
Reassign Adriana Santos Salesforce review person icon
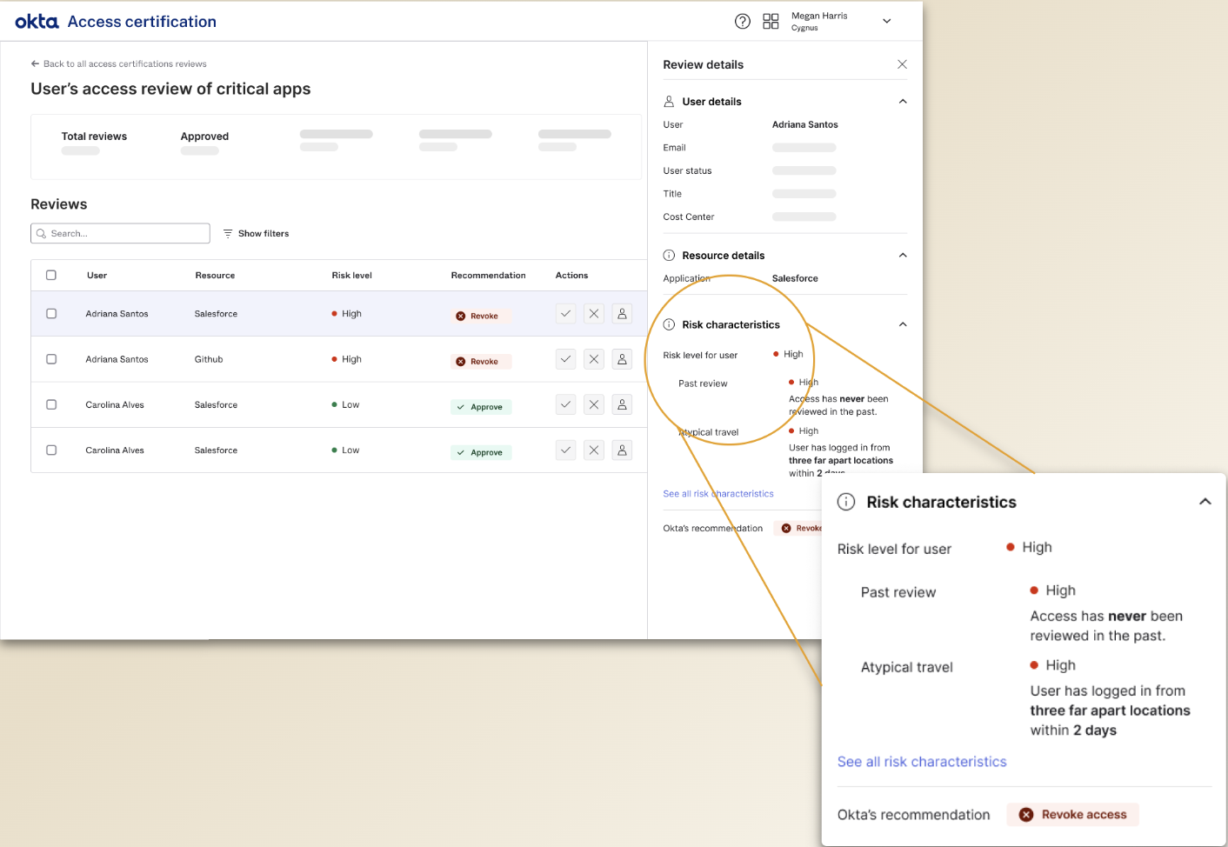click(622, 314)
